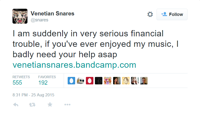Open the gear settings dropdown
Screen dimensions: 200x117
150,14
